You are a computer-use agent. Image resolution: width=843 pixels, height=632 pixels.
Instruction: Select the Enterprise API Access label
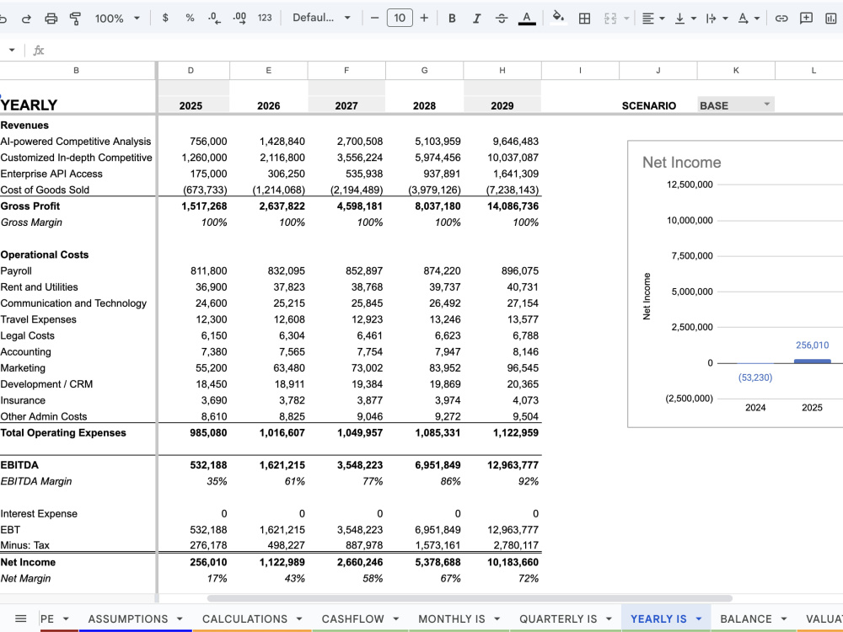click(x=51, y=174)
